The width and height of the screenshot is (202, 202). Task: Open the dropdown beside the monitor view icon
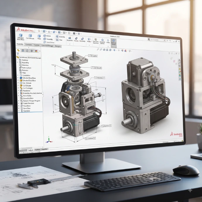[131, 51]
